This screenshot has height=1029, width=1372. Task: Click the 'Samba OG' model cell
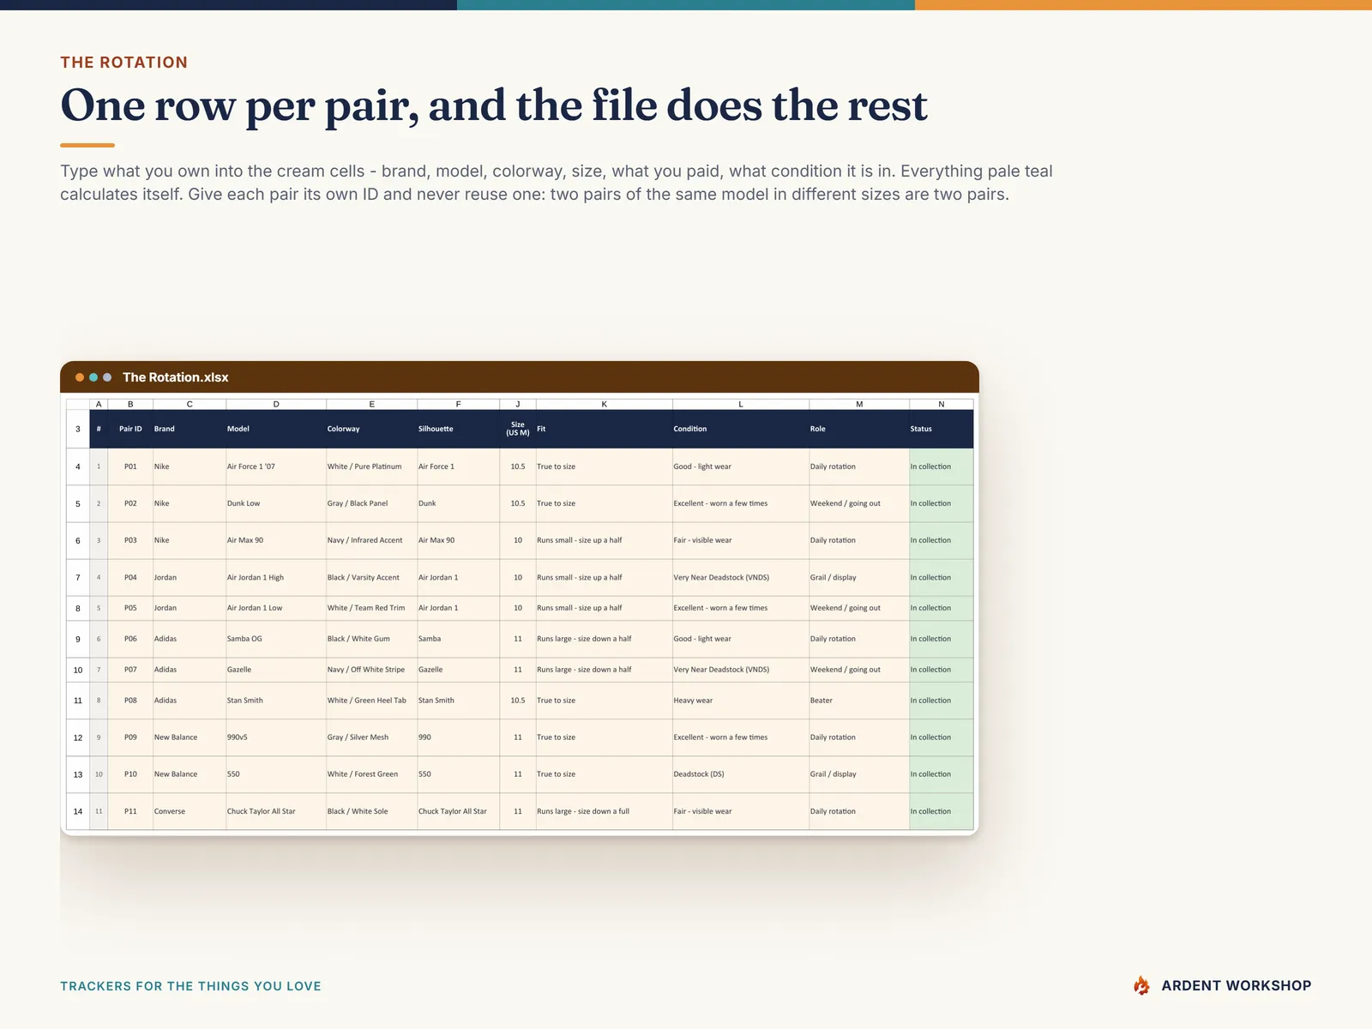[x=276, y=639]
